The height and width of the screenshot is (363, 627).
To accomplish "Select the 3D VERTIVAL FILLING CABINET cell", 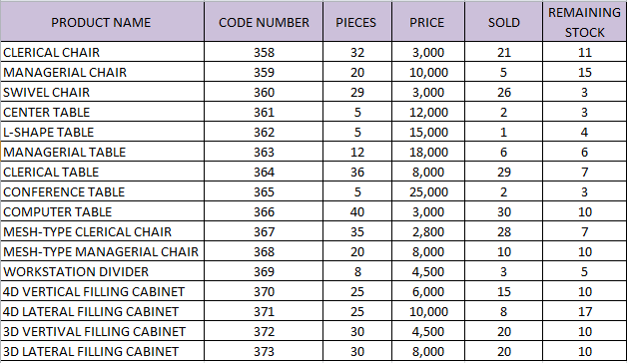I will point(103,331).
